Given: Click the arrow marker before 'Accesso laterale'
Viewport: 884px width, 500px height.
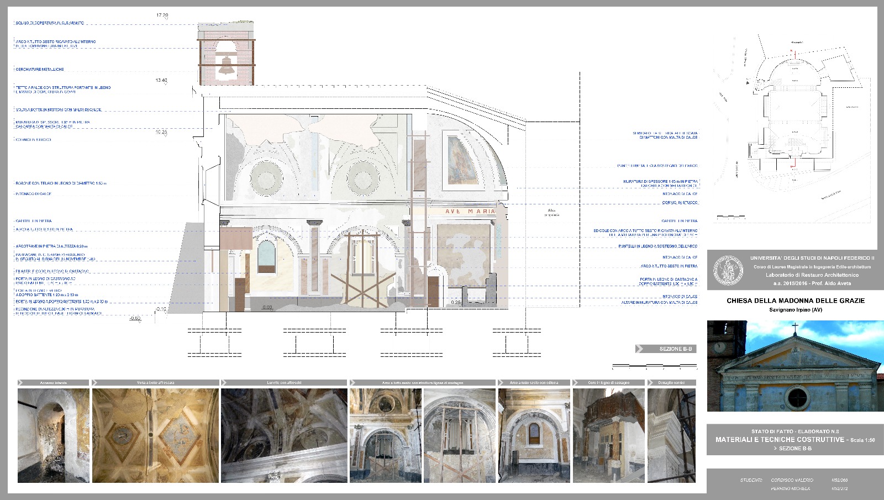Looking at the screenshot, I should point(20,382).
